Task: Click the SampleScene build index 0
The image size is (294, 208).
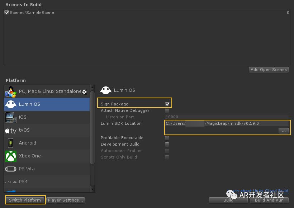Action: click(288, 13)
